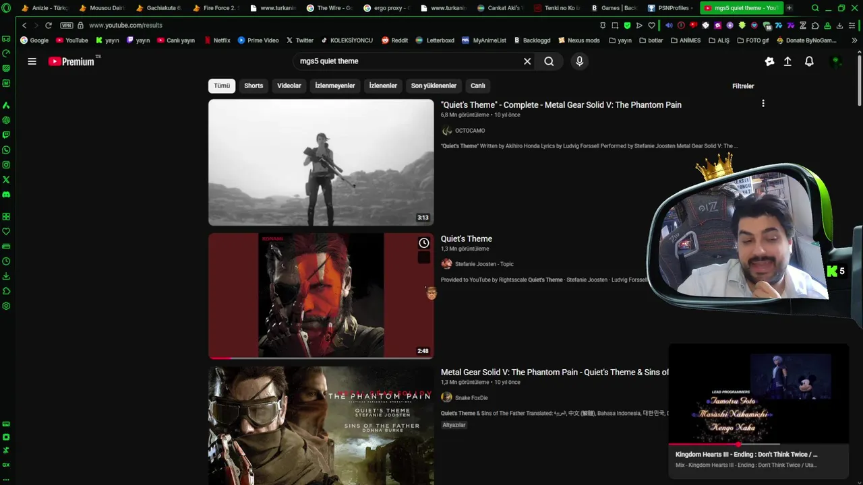Screen dimensions: 863x485
Task: Open Snake FoxDie channel link
Action: [471, 398]
